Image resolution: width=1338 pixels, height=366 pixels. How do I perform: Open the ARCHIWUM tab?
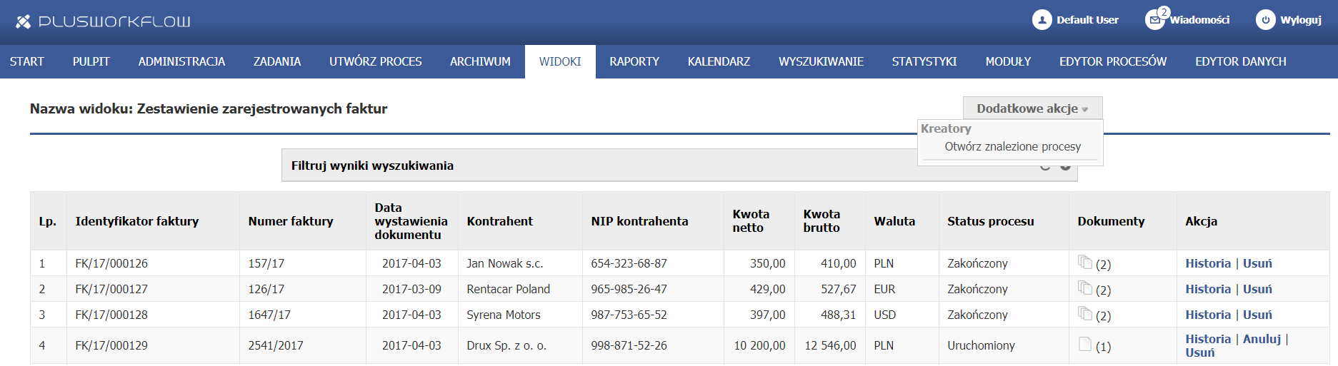click(480, 62)
